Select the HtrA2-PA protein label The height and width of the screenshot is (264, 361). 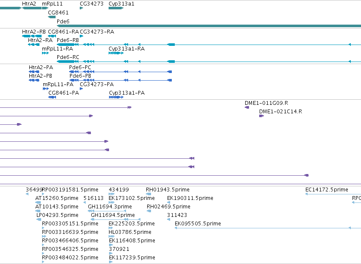41,67
